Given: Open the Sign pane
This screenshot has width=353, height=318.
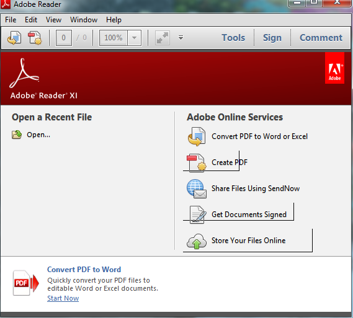Looking at the screenshot, I should pos(272,38).
